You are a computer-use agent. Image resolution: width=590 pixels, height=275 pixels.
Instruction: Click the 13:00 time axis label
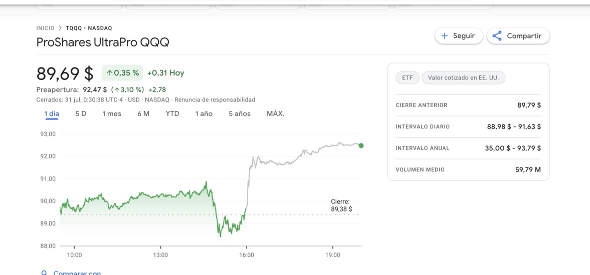point(160,254)
